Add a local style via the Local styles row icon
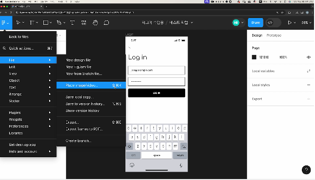Viewport: 315px width, 180px height. pos(309,85)
